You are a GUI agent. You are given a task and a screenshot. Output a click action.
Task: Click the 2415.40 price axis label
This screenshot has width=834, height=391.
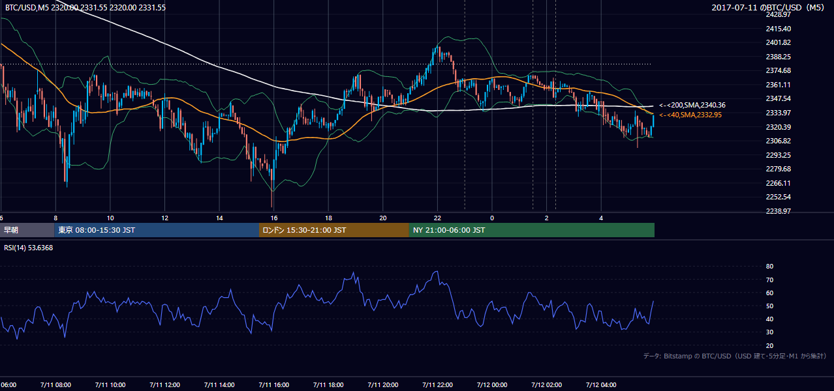779,29
